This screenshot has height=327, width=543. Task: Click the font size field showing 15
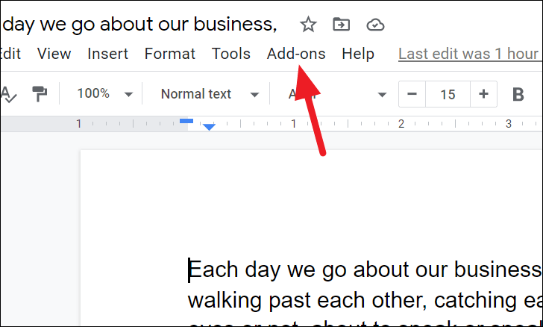[448, 94]
